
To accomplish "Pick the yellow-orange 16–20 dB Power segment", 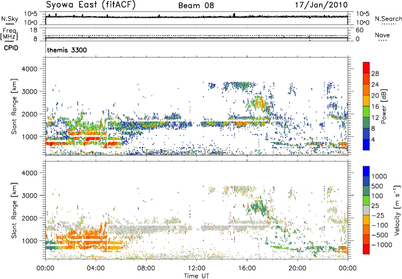I will click(x=366, y=100).
